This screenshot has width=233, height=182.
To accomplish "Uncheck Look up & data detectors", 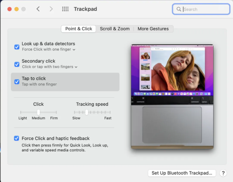I will click(x=17, y=47).
